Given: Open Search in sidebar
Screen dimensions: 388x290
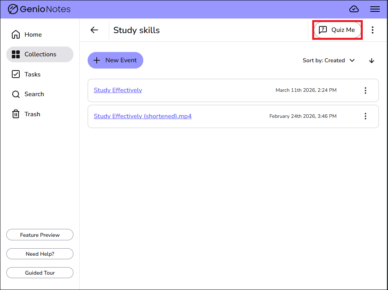Looking at the screenshot, I should (40, 94).
